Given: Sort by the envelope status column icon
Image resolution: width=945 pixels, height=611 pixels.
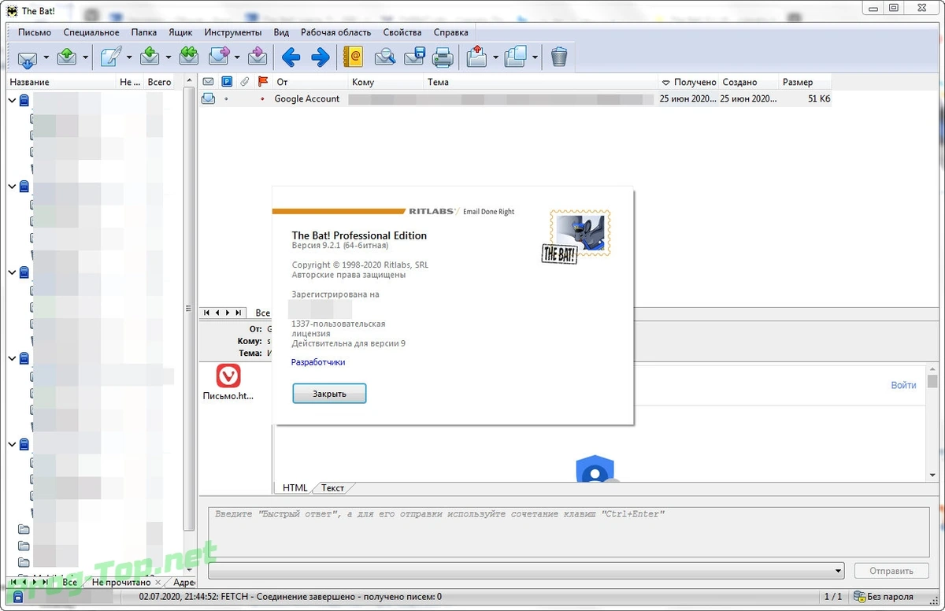Looking at the screenshot, I should point(209,82).
